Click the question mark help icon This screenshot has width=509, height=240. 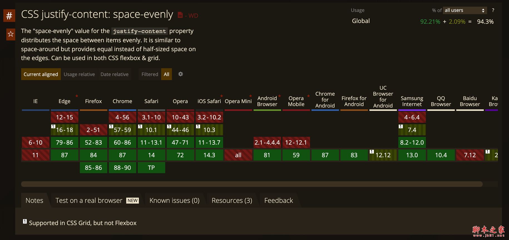point(493,10)
